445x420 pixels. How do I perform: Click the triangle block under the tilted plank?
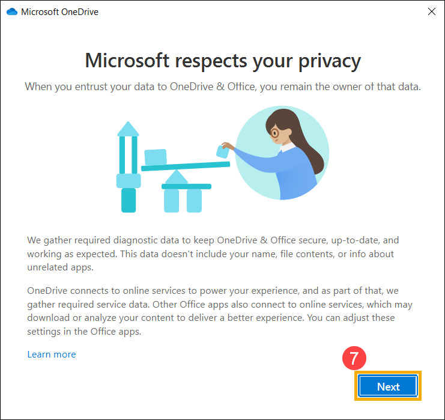click(x=177, y=177)
